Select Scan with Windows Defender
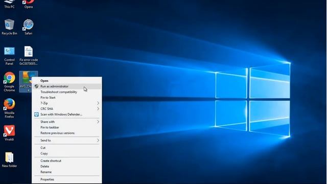The height and width of the screenshot is (184, 327). [67, 114]
